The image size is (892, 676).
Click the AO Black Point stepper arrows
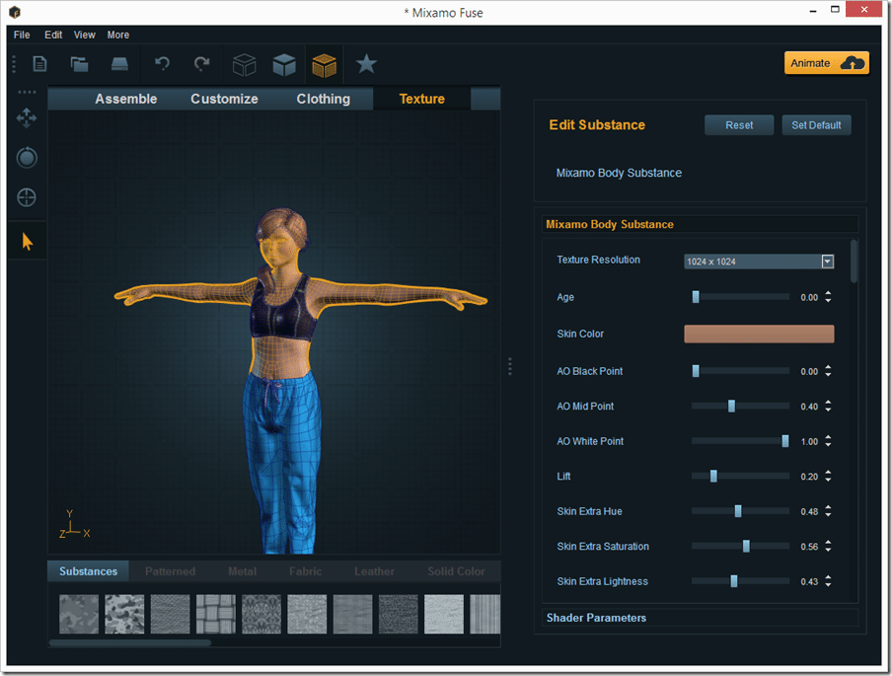[x=828, y=371]
